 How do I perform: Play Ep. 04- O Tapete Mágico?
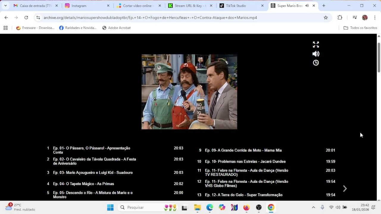(x=115, y=184)
